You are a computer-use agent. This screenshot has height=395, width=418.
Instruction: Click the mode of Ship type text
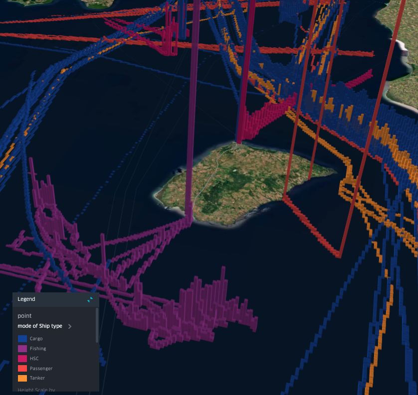(x=40, y=326)
